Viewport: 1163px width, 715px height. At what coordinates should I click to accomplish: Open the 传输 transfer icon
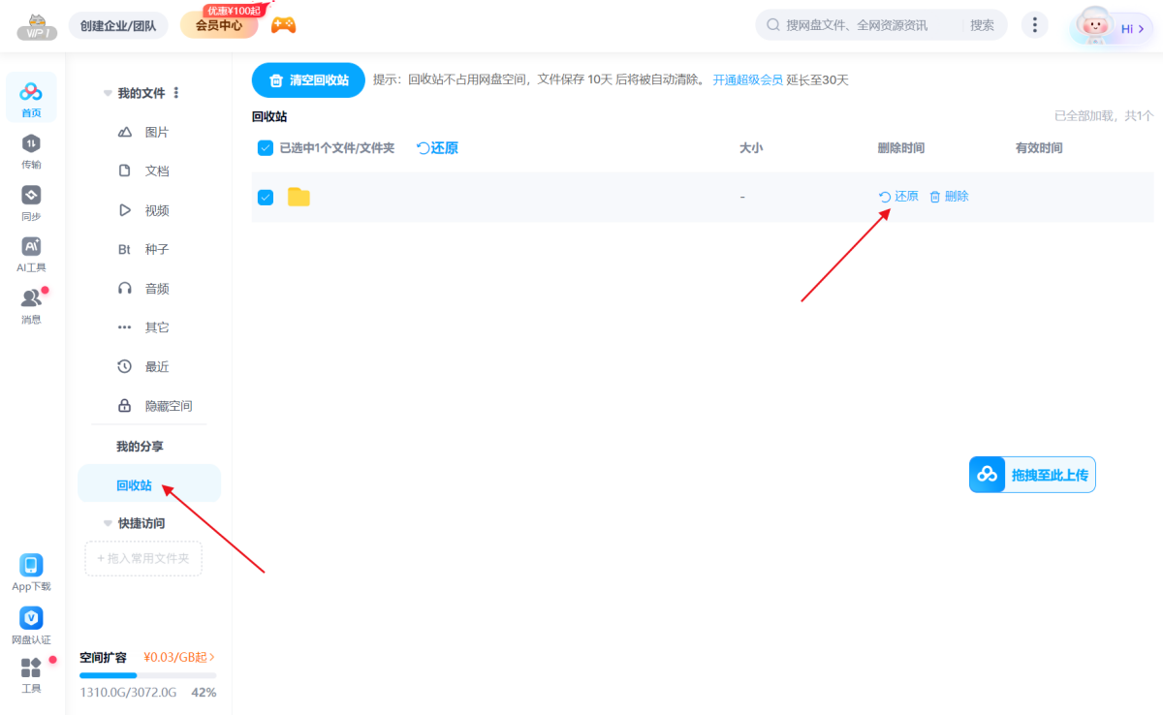31,151
